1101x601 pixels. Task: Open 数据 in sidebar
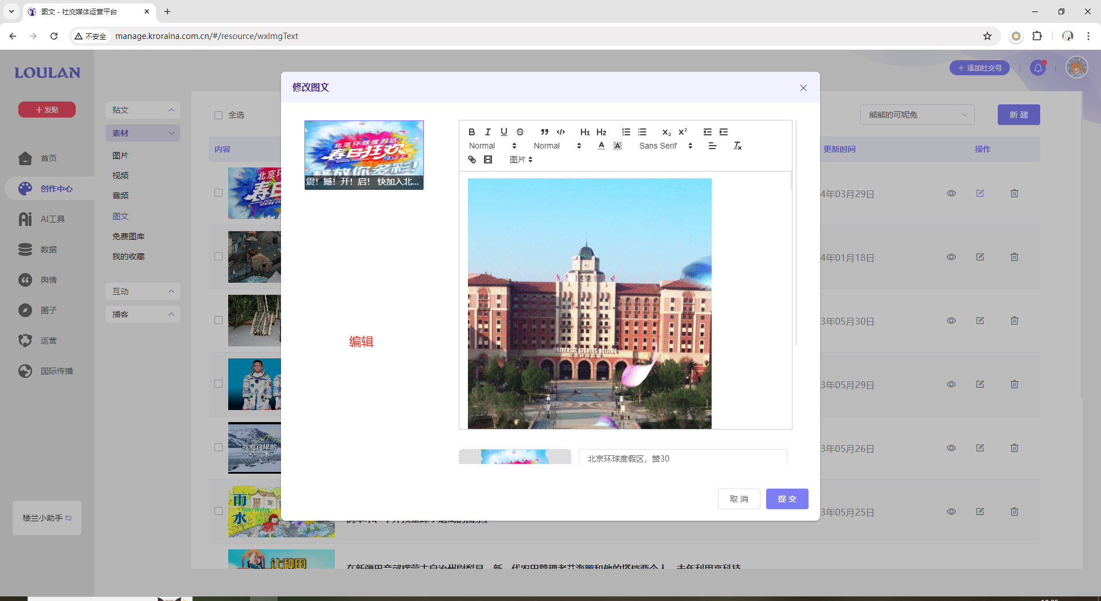[47, 249]
